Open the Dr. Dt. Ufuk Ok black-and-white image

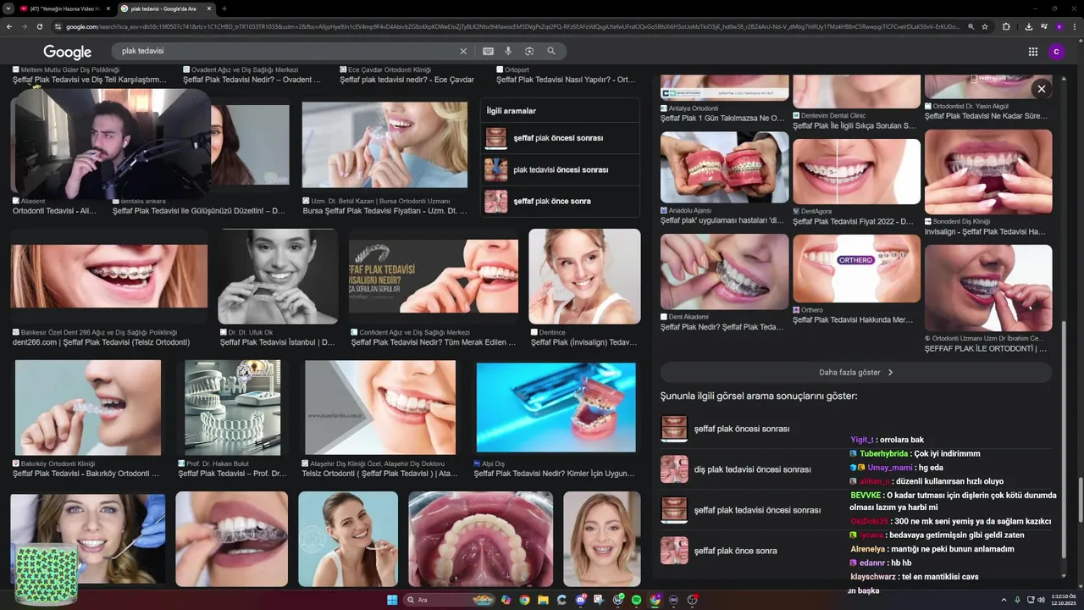[278, 277]
